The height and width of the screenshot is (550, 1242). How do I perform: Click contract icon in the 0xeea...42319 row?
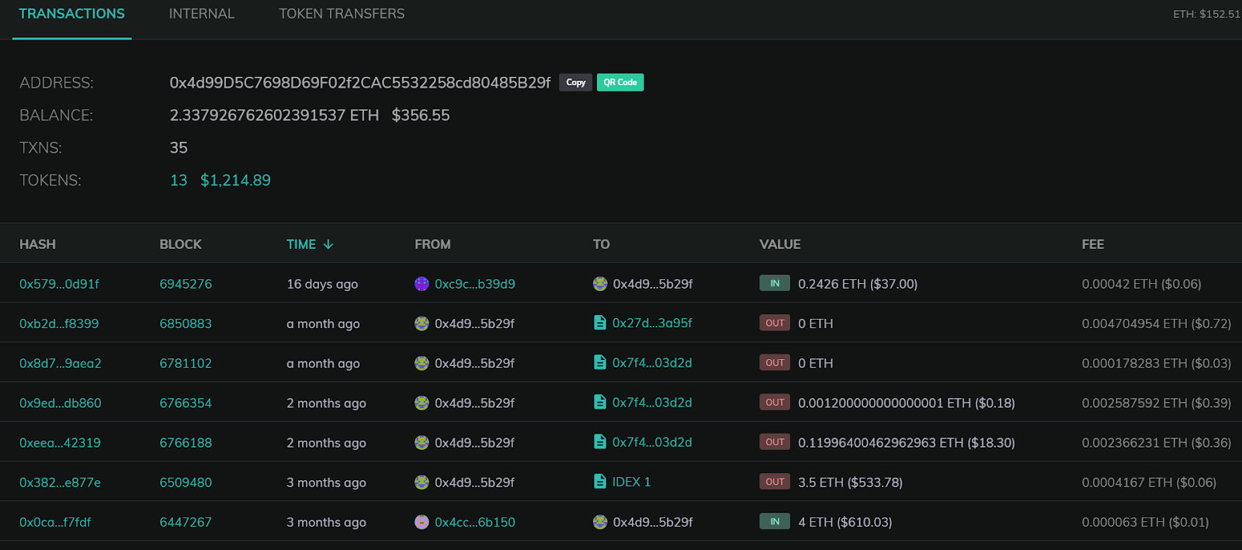pos(600,442)
